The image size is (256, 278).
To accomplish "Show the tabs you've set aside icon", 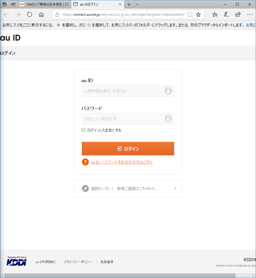I will click(x=5, y=4).
